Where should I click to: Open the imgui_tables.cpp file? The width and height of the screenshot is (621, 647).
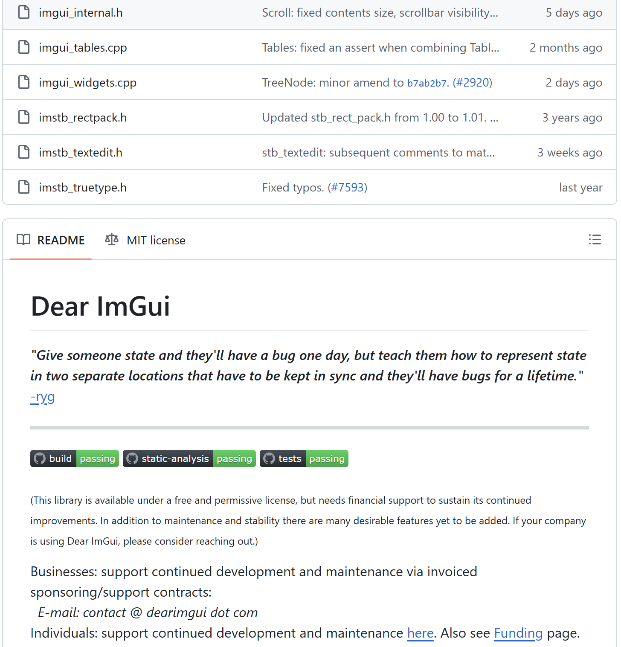tap(83, 48)
